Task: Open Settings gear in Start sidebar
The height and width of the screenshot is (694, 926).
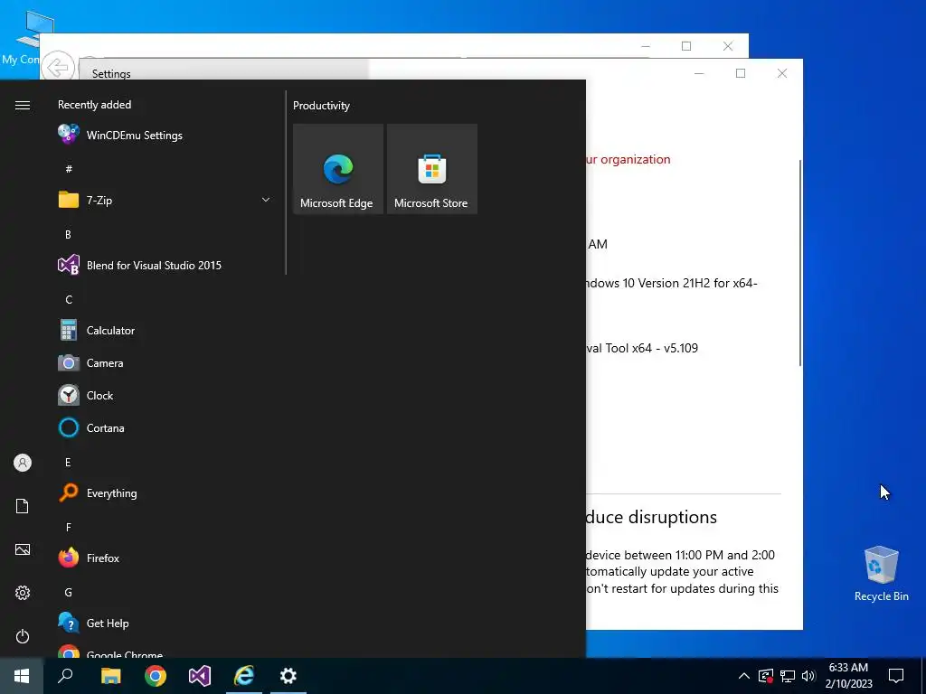Action: pyautogui.click(x=23, y=593)
